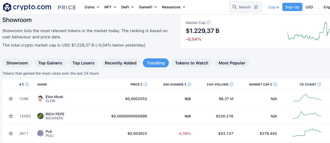Open the Coins dropdown menu

pyautogui.click(x=92, y=7)
